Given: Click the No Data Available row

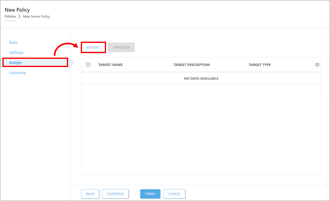Looking at the screenshot, I should (201, 78).
